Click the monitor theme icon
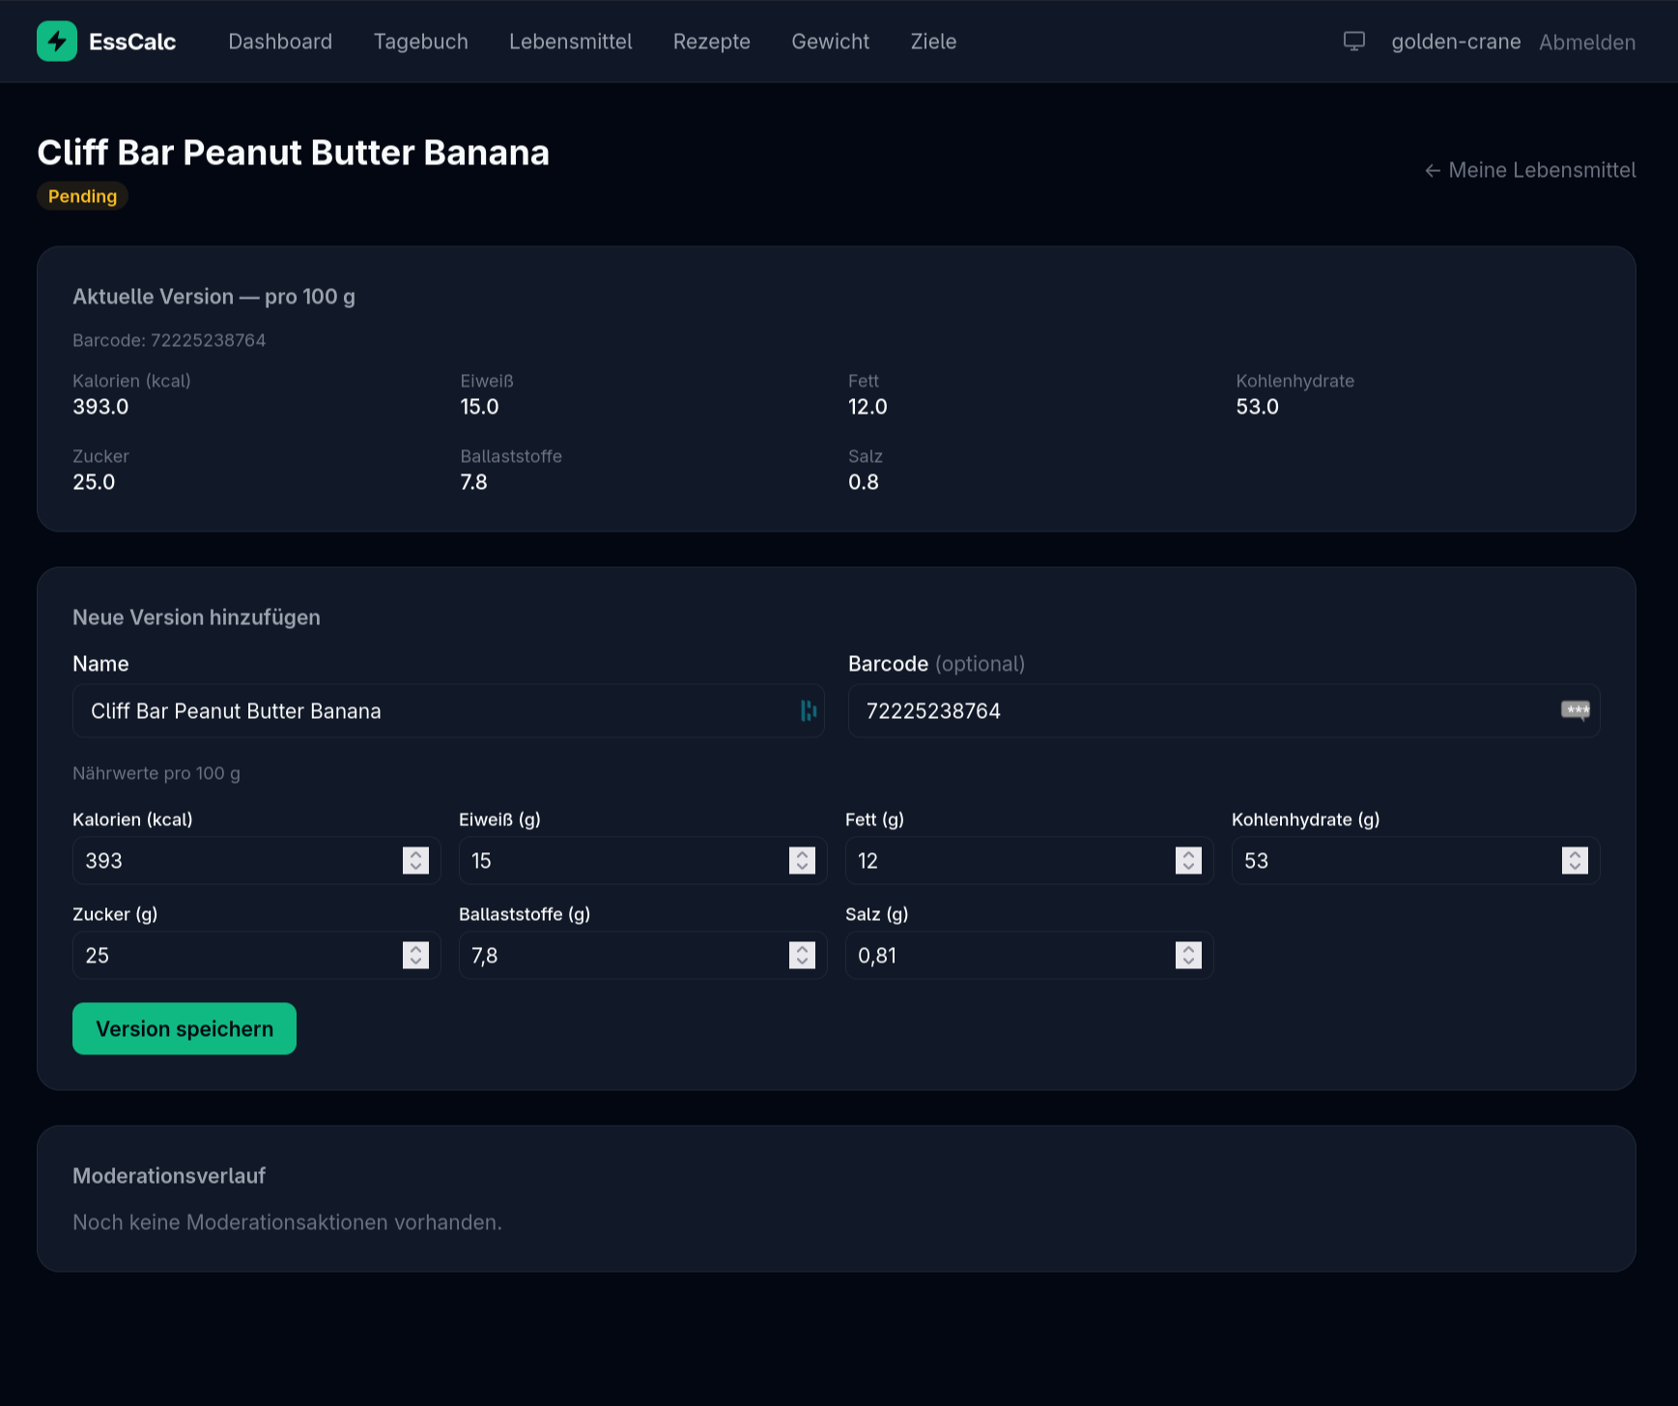1678x1406 pixels. point(1354,42)
